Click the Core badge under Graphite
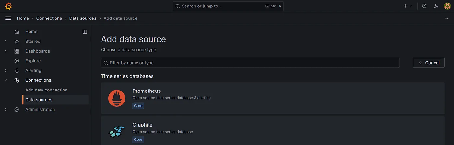 (x=138, y=140)
